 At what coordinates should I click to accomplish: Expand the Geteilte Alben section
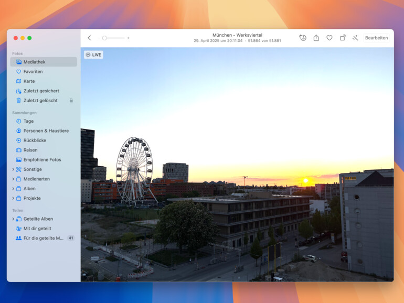pyautogui.click(x=13, y=219)
